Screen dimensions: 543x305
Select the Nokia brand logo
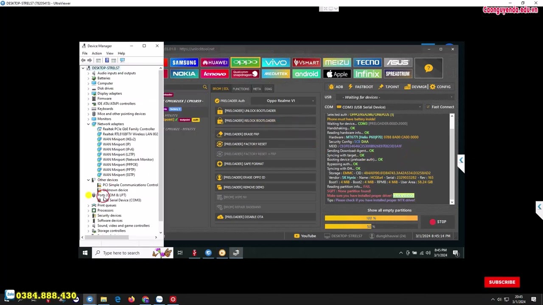coord(184,74)
